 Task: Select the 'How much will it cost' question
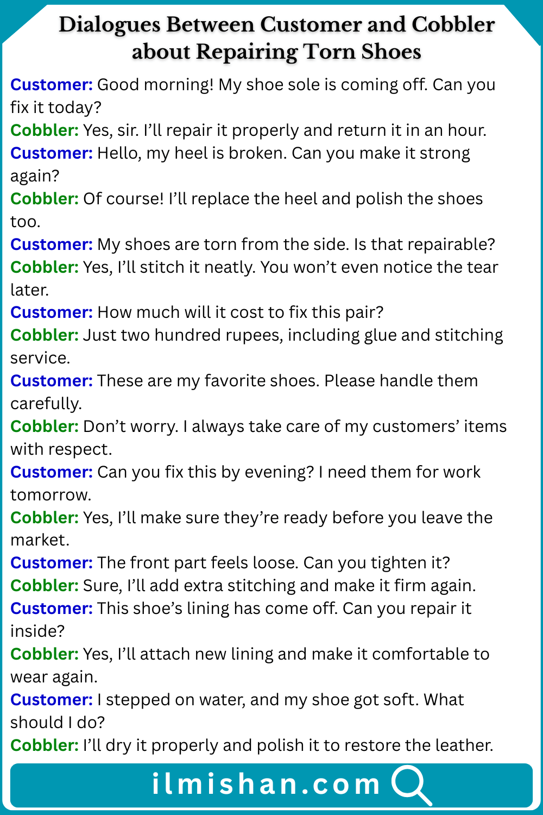(240, 312)
